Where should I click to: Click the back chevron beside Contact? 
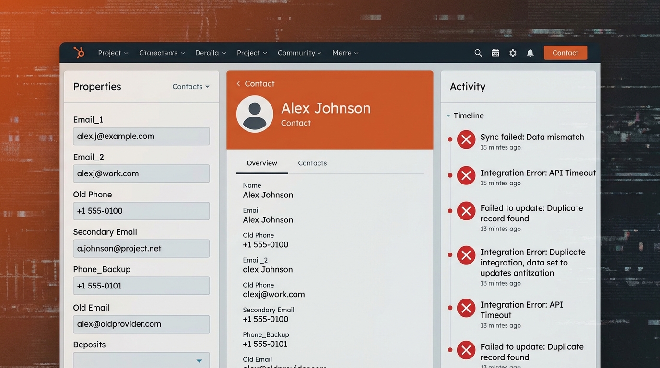click(238, 84)
